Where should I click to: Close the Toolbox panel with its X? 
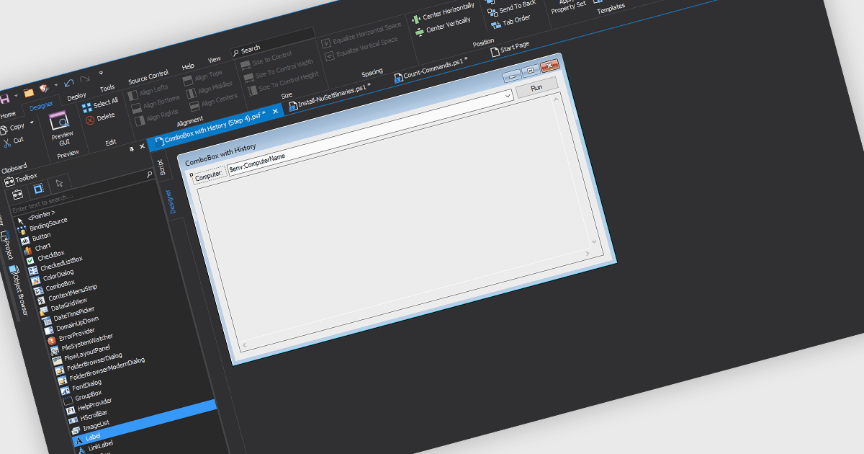(x=142, y=146)
